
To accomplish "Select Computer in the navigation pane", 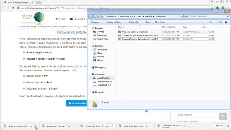I will 100,74.
